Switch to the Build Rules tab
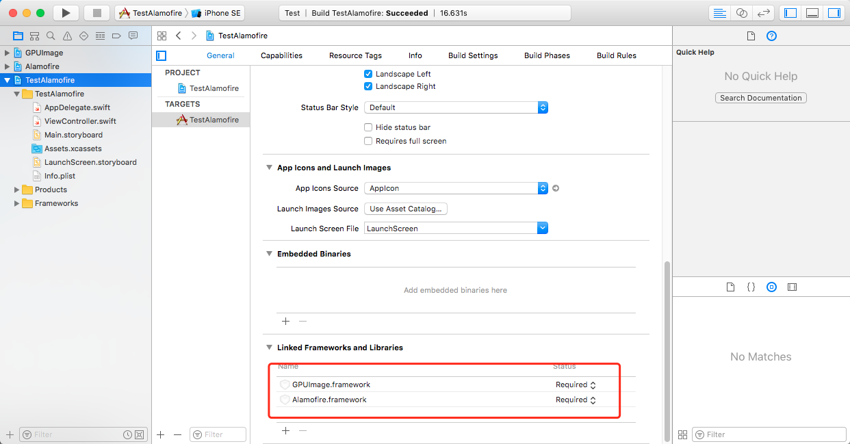The image size is (850, 444). (617, 55)
